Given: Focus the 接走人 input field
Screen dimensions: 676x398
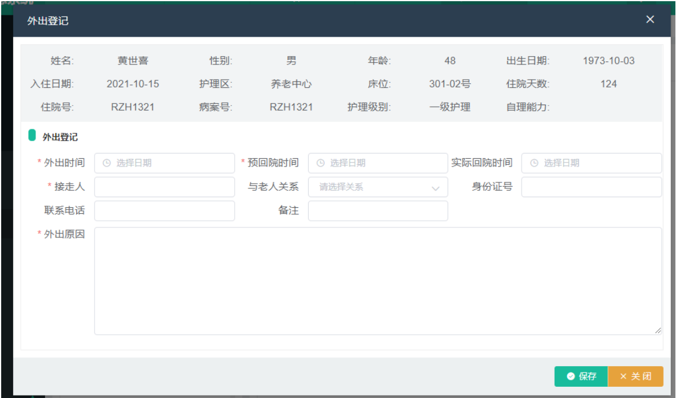Looking at the screenshot, I should pyautogui.click(x=164, y=187).
